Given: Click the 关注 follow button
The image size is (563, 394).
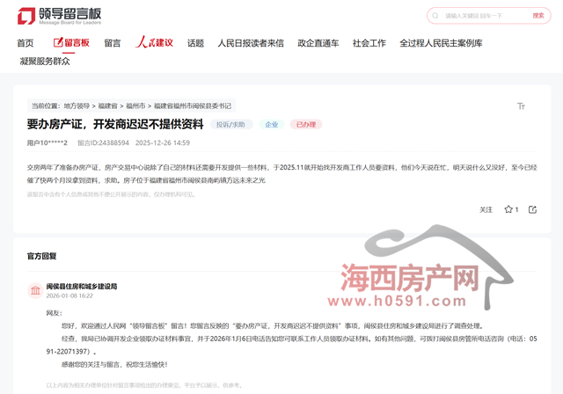Looking at the screenshot, I should click(486, 209).
